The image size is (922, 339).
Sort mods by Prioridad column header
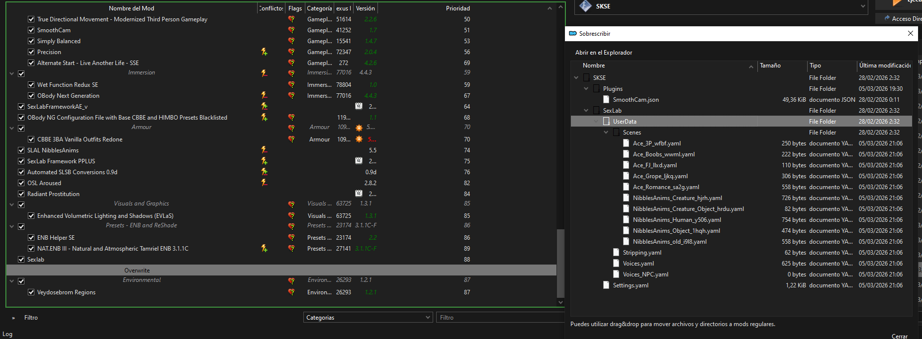(458, 8)
